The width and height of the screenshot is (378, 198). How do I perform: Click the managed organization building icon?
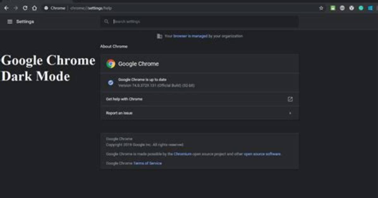point(159,36)
